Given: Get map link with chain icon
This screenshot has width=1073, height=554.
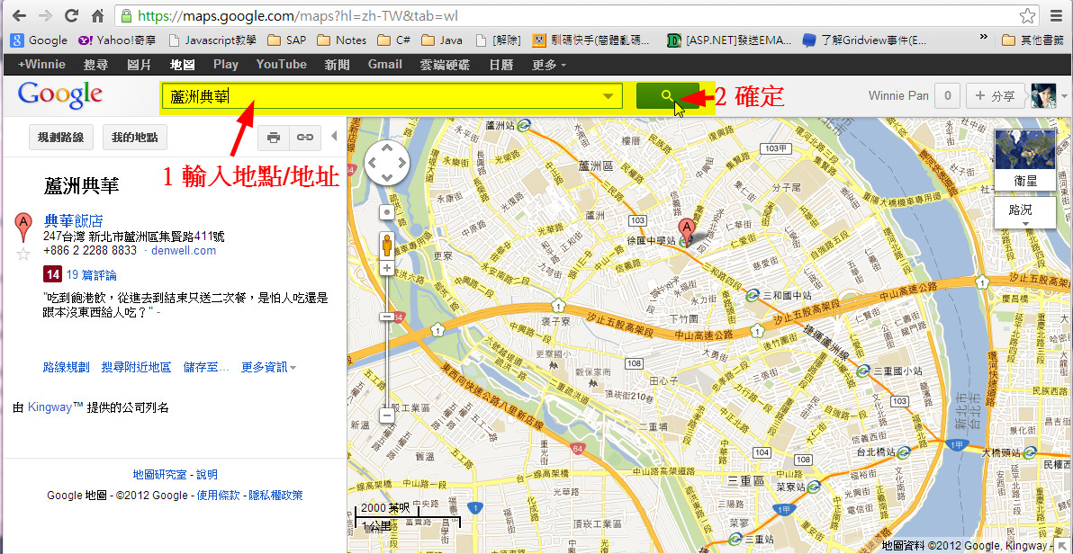Looking at the screenshot, I should 304,138.
